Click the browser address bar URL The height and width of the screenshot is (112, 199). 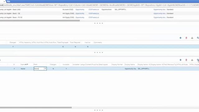(99, 5)
